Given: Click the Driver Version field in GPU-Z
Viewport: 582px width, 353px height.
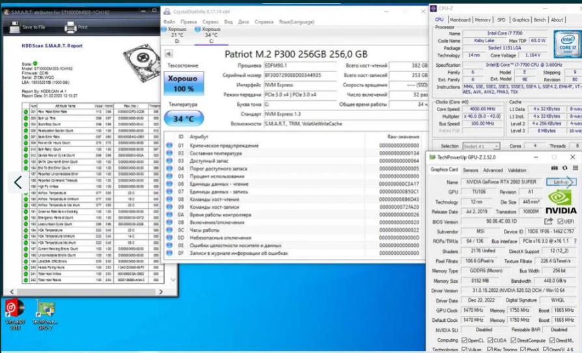Looking at the screenshot, I should [518, 291].
